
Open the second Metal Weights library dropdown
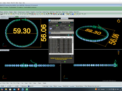(x=71, y=35)
